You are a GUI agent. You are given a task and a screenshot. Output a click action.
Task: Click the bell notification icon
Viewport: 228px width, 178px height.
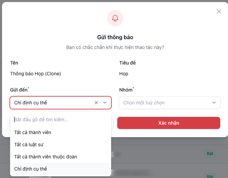click(115, 18)
